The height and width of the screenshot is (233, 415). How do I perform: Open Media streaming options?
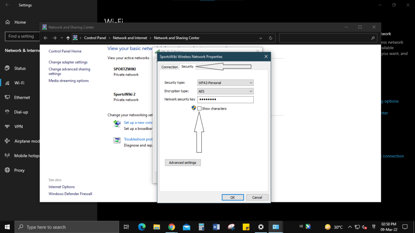[x=68, y=80]
